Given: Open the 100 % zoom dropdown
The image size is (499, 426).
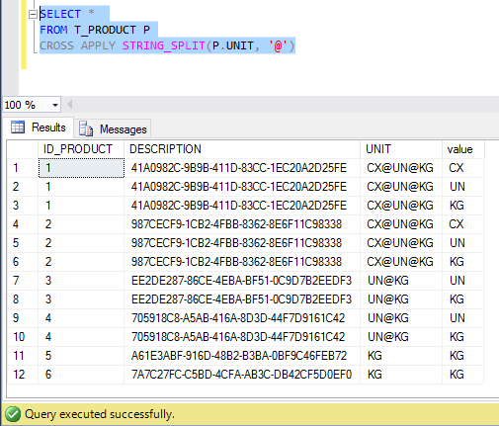Looking at the screenshot, I should (x=55, y=105).
